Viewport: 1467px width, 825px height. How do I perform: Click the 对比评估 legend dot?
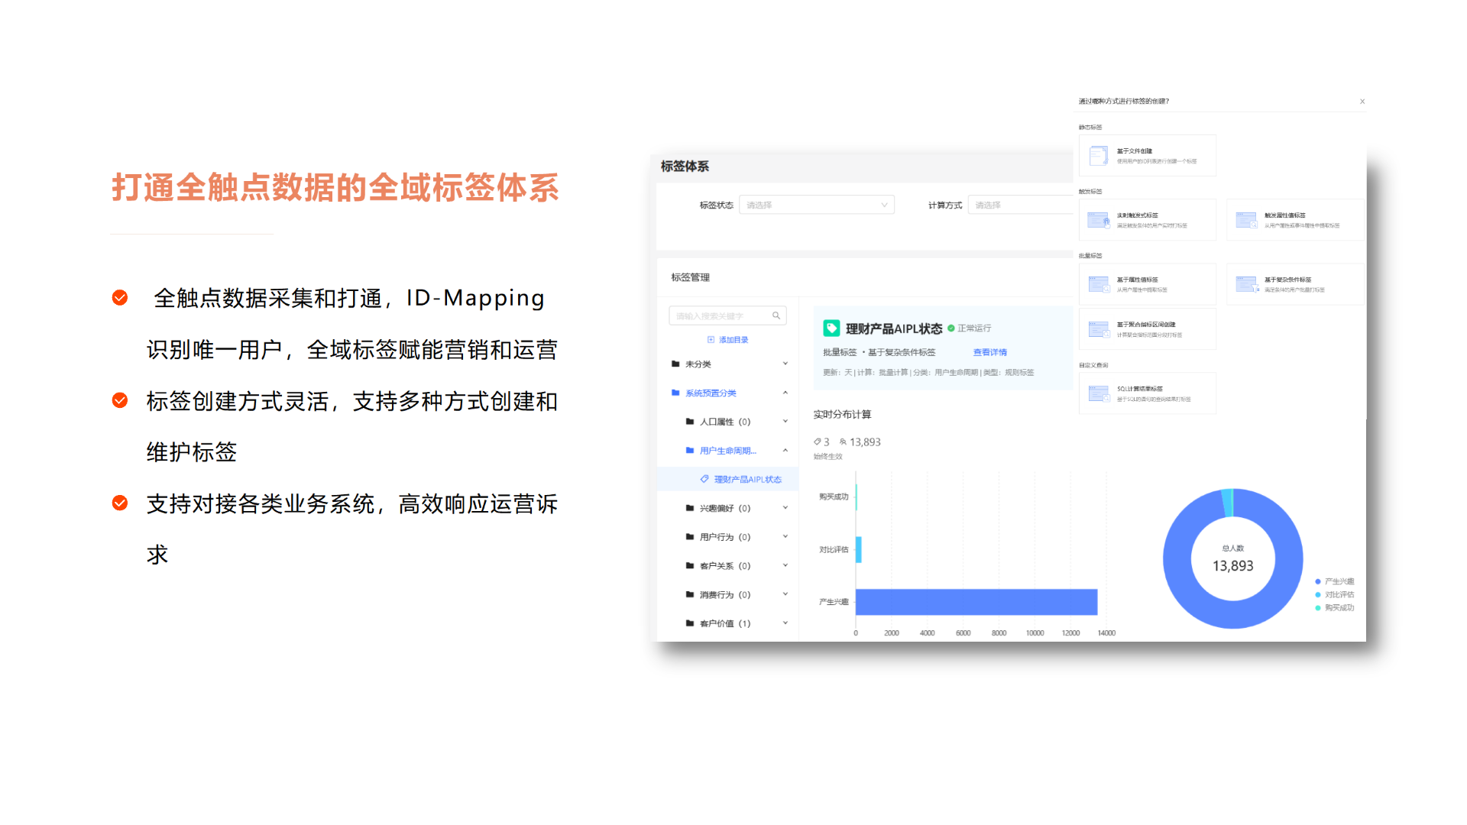tap(1318, 595)
